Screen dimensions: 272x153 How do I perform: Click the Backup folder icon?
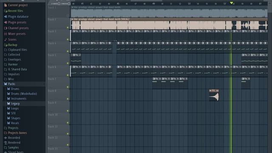point(6,45)
